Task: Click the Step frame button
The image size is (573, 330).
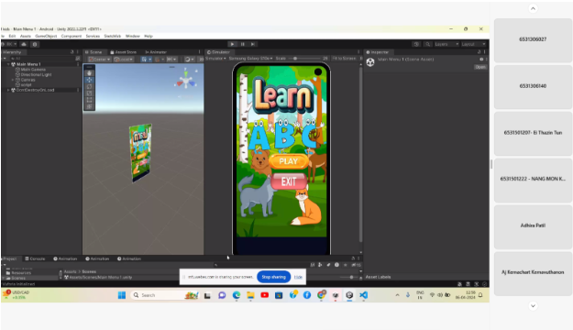Action: (x=253, y=44)
